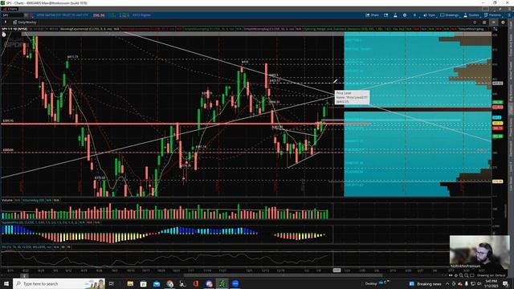This screenshot has width=514, height=289.
Task: Click the chart maximize cell icon
Action: [475, 22]
